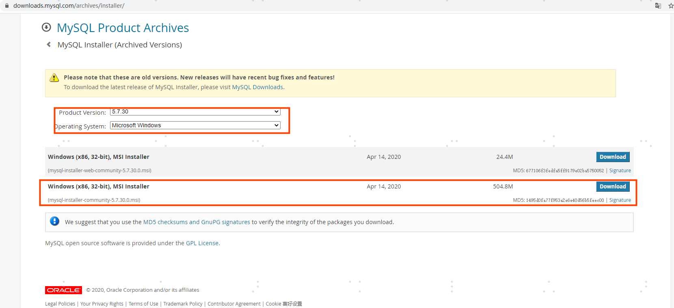Image resolution: width=674 pixels, height=308 pixels.
Task: Click the Oracle logo
Action: coord(63,290)
